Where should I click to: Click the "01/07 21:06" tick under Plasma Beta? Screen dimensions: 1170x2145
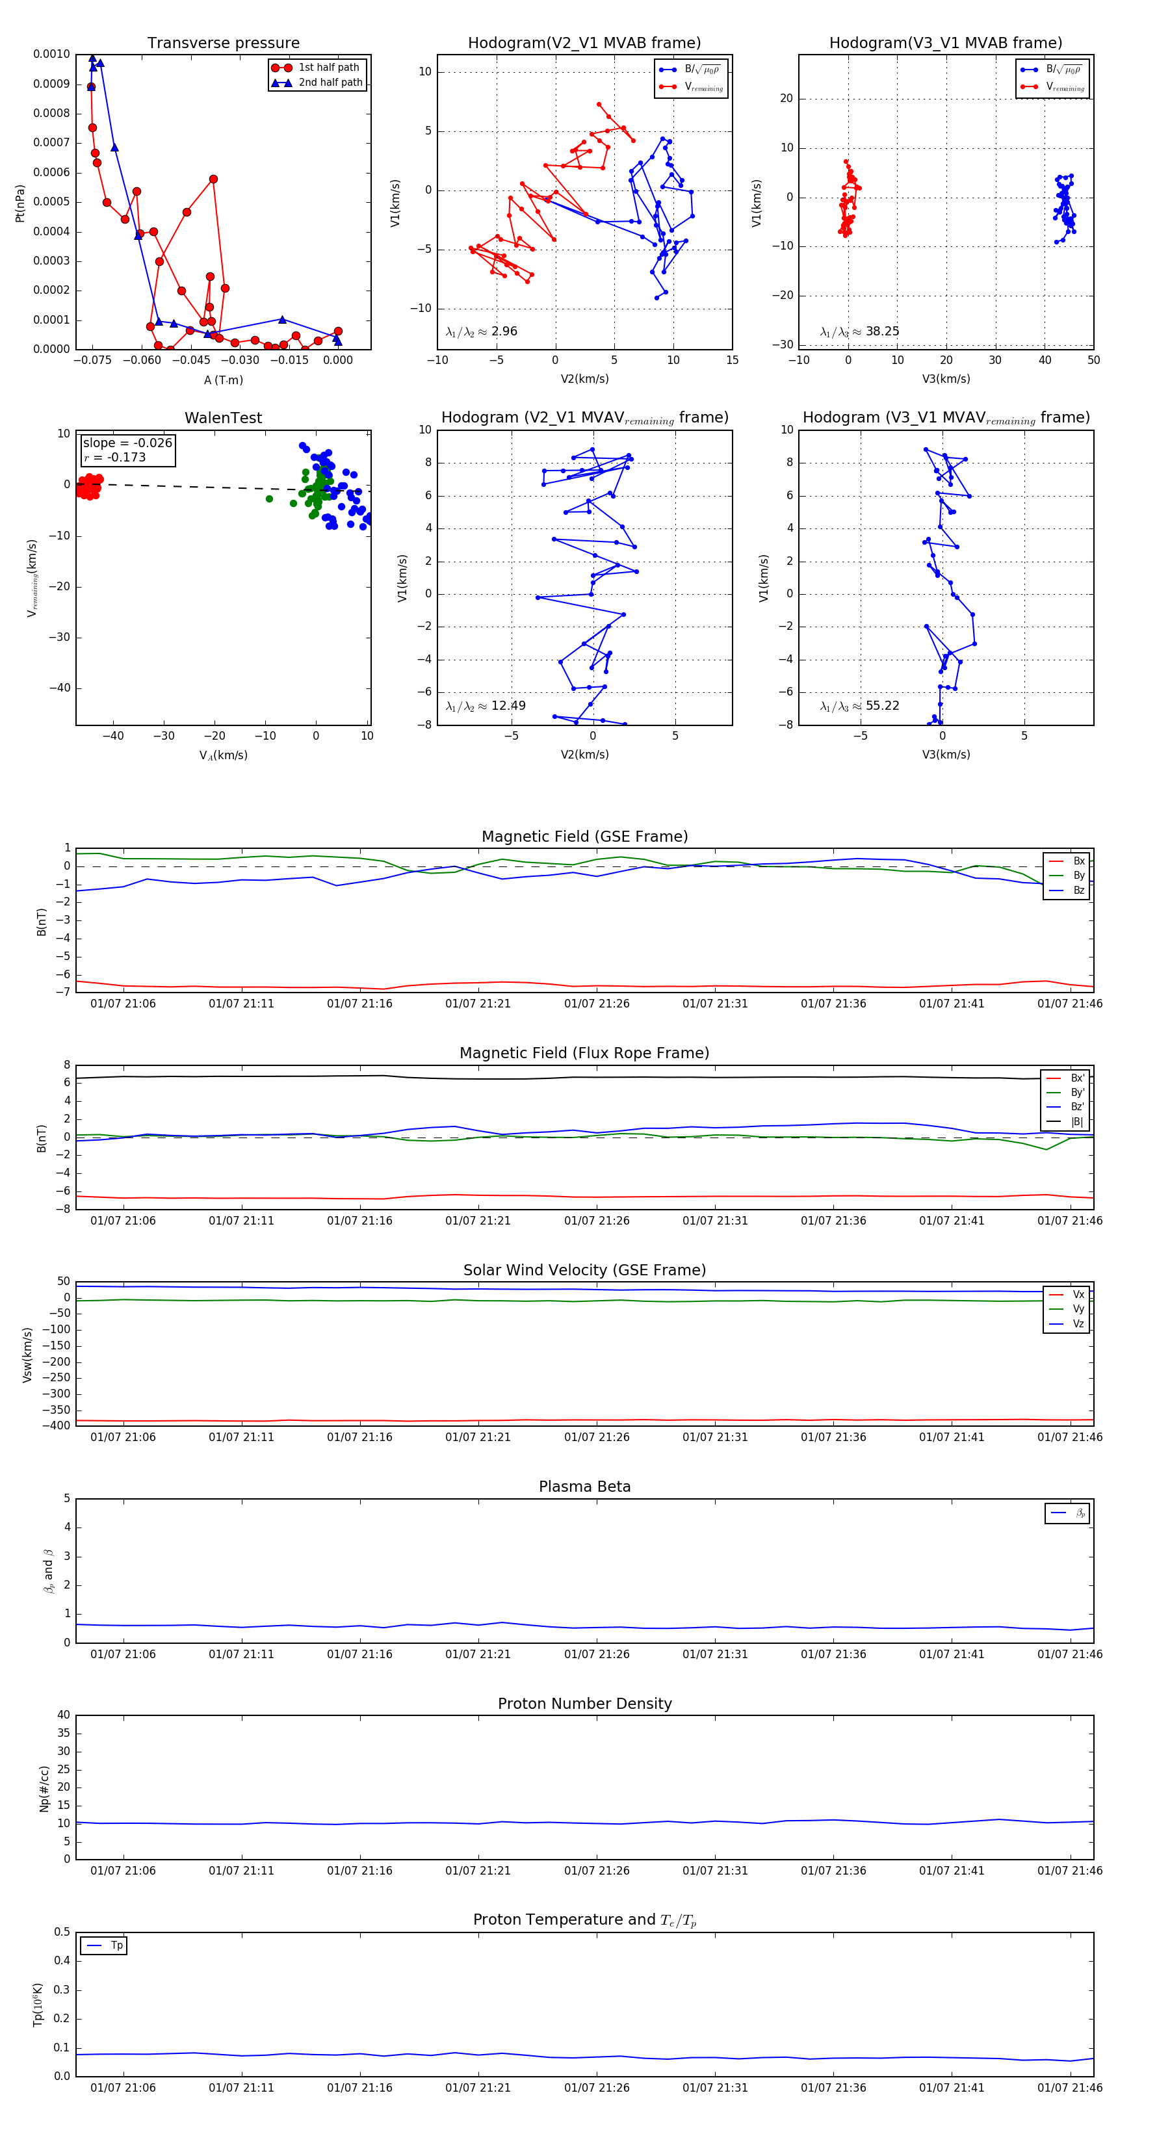point(123,1654)
